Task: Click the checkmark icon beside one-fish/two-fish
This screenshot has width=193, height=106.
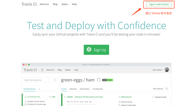Action: pos(25,97)
